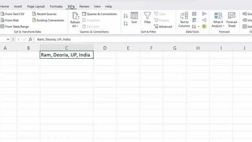
Task: Click the Edit Links button
Action: point(91,26)
